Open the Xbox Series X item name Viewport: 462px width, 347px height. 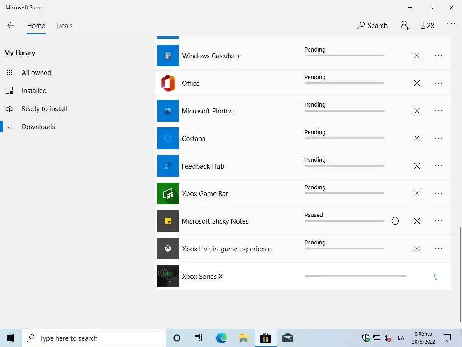click(202, 276)
